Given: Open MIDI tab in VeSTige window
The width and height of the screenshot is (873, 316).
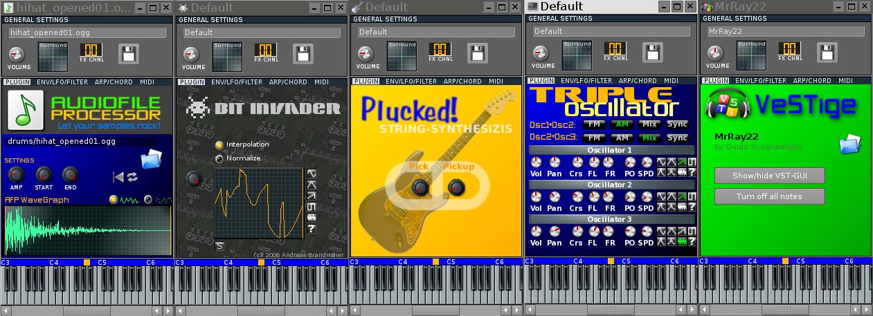Looking at the screenshot, I should [x=845, y=80].
